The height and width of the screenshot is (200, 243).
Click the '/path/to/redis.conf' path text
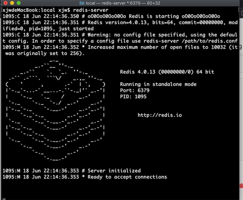coord(210,41)
